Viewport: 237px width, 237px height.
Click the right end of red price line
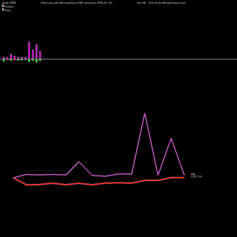(x=184, y=178)
